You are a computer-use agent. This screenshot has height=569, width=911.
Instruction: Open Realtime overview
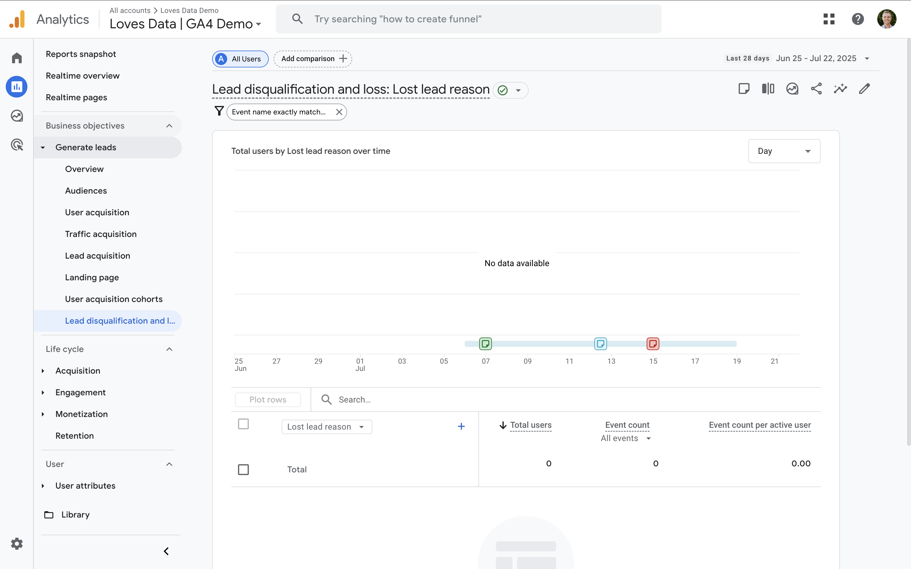(83, 76)
